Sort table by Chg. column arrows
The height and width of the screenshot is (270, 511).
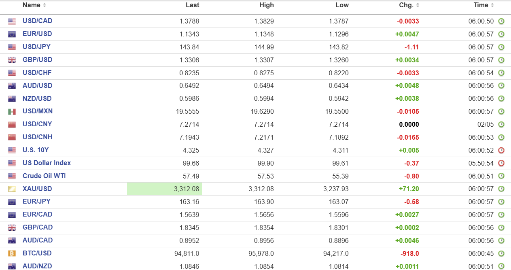tap(418, 5)
